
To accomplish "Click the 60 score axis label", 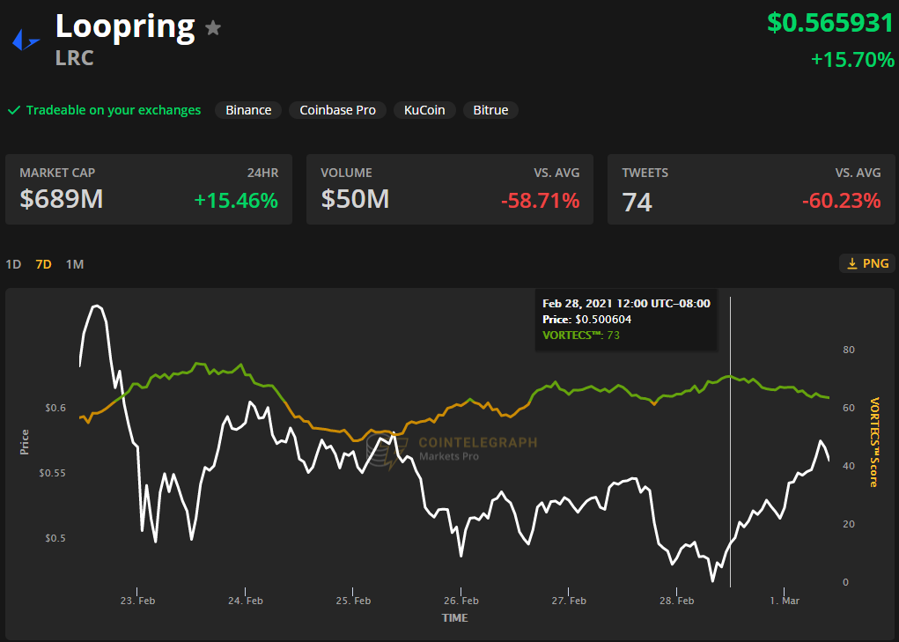I will (849, 408).
